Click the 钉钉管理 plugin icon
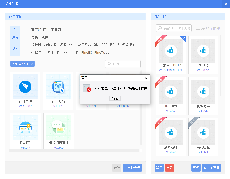 click(x=25, y=87)
